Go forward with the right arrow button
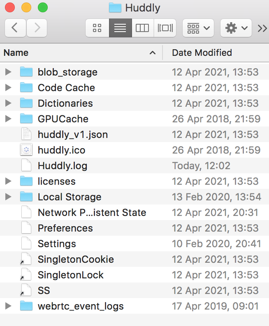This screenshot has height=326, width=269. click(x=37, y=28)
